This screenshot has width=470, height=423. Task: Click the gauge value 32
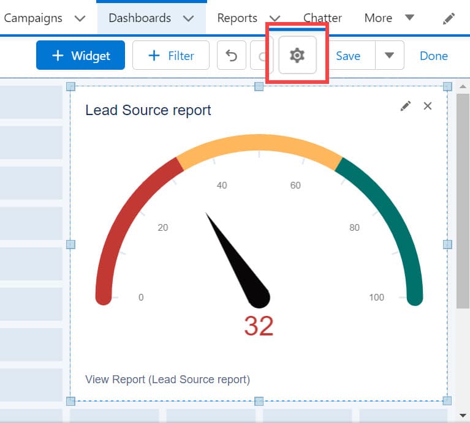259,326
